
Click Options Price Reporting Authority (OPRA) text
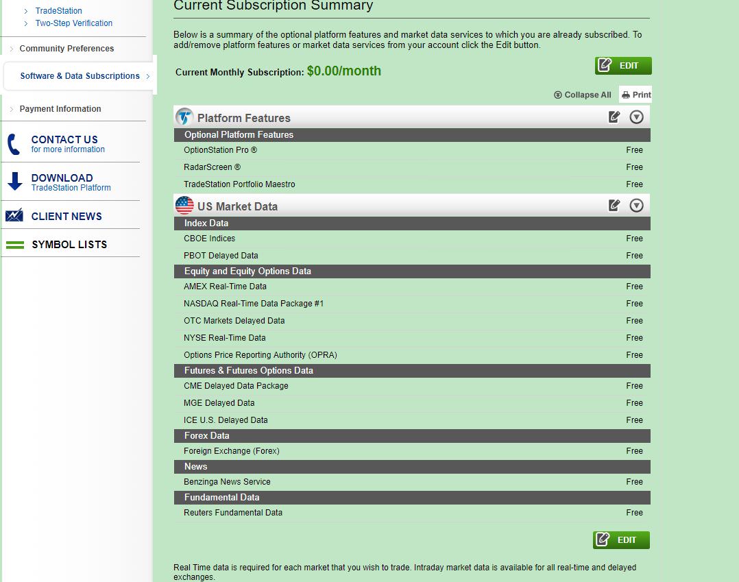click(x=261, y=355)
